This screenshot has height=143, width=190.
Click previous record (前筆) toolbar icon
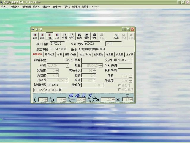click(42, 36)
